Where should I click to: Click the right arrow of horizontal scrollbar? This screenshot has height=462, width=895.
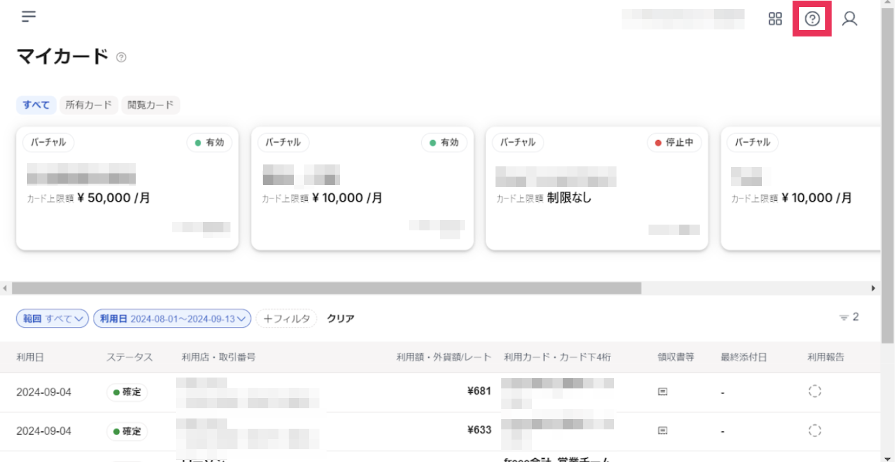click(x=873, y=289)
